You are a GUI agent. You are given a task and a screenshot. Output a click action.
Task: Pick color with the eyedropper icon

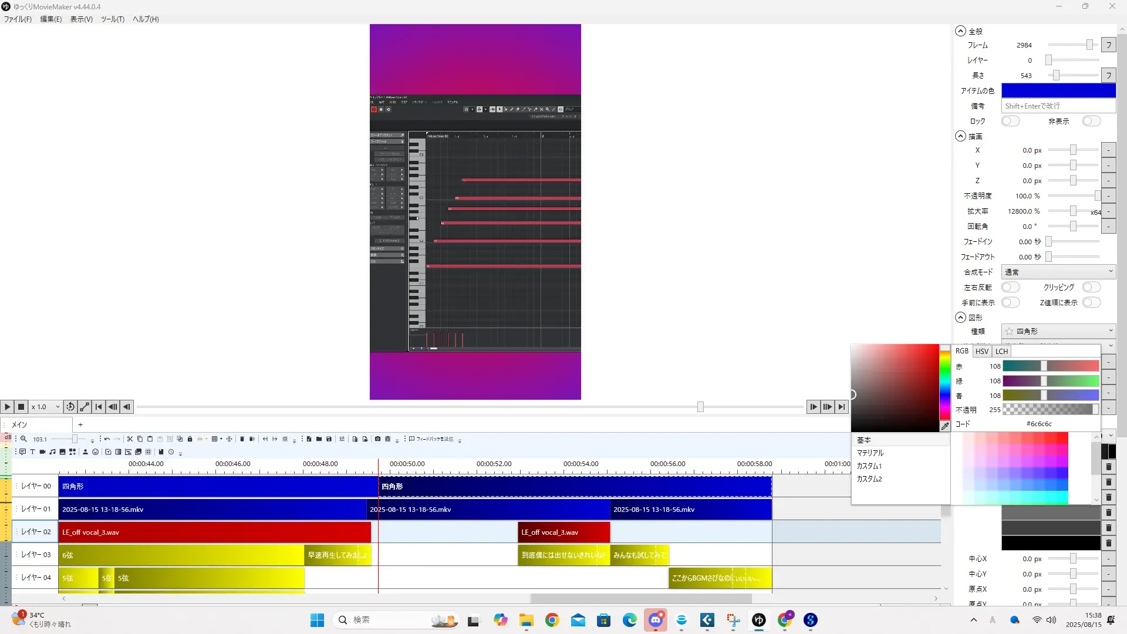[x=944, y=427]
